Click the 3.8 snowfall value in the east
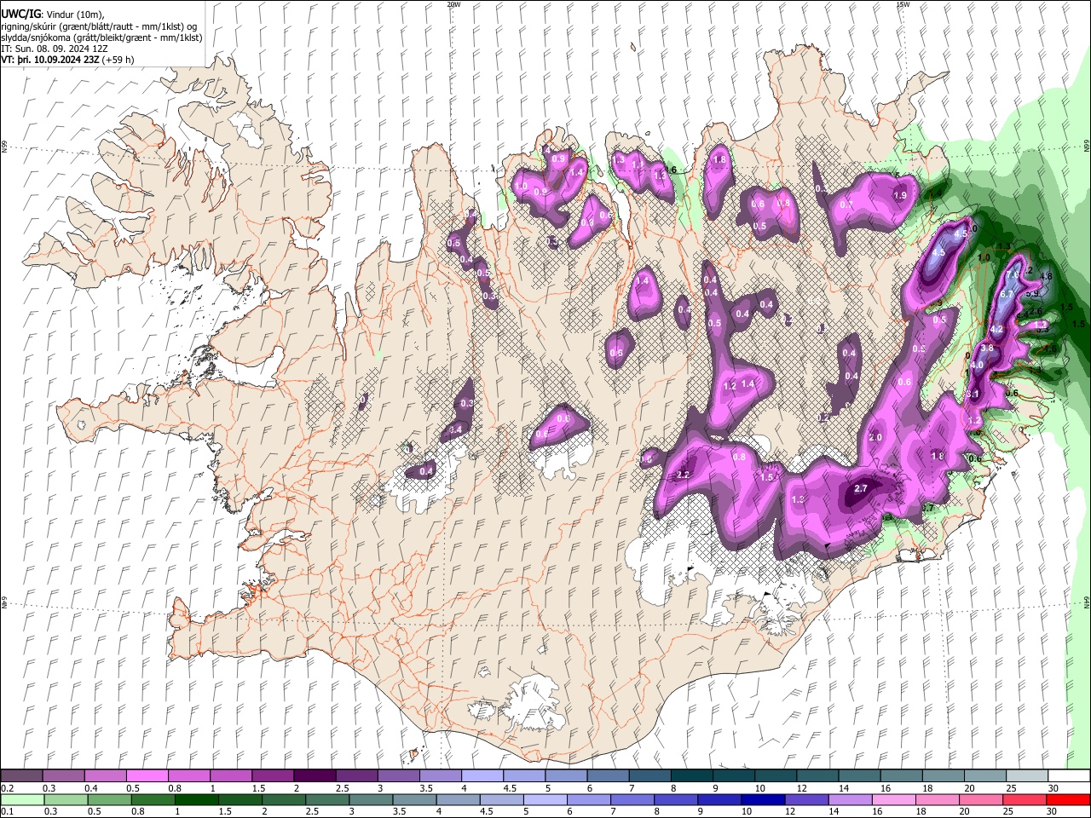 coord(988,349)
